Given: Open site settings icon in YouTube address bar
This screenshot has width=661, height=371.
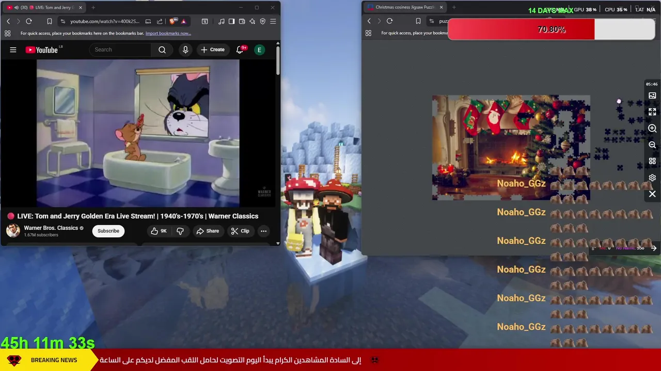Looking at the screenshot, I should 63,21.
